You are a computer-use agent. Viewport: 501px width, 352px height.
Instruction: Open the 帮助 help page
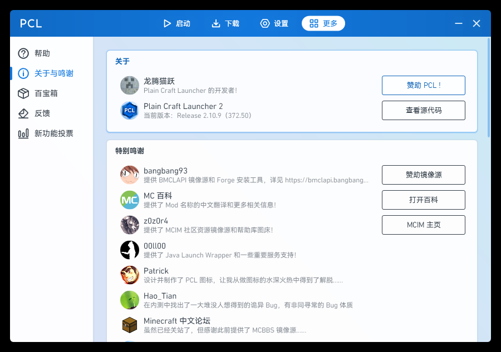click(51, 53)
